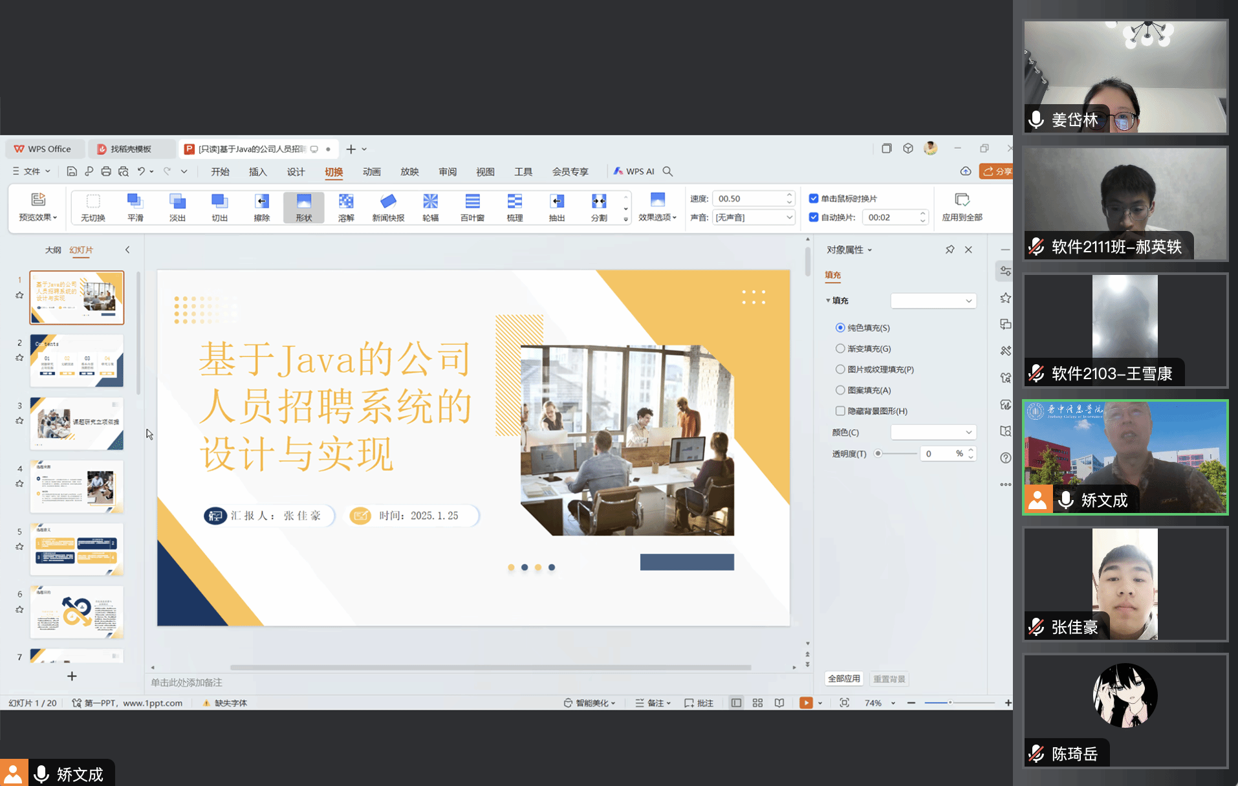This screenshot has width=1238, height=786.
Task: Select 图案填充(A) radio option
Action: point(840,390)
